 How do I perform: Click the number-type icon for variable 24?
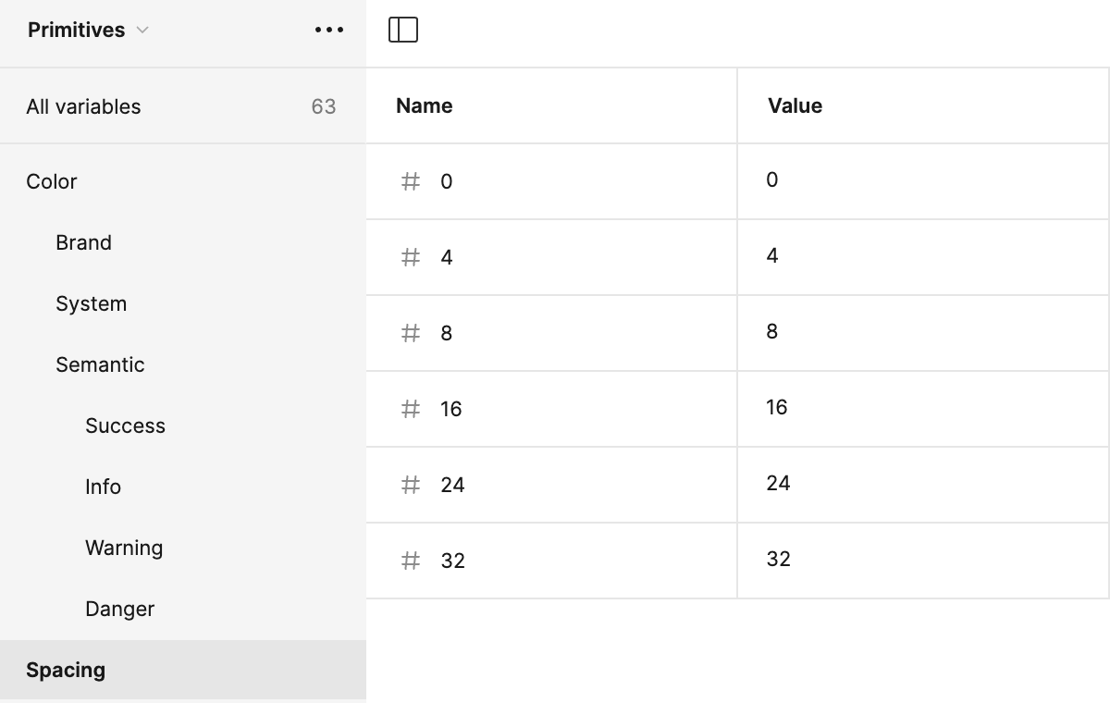[x=411, y=485]
